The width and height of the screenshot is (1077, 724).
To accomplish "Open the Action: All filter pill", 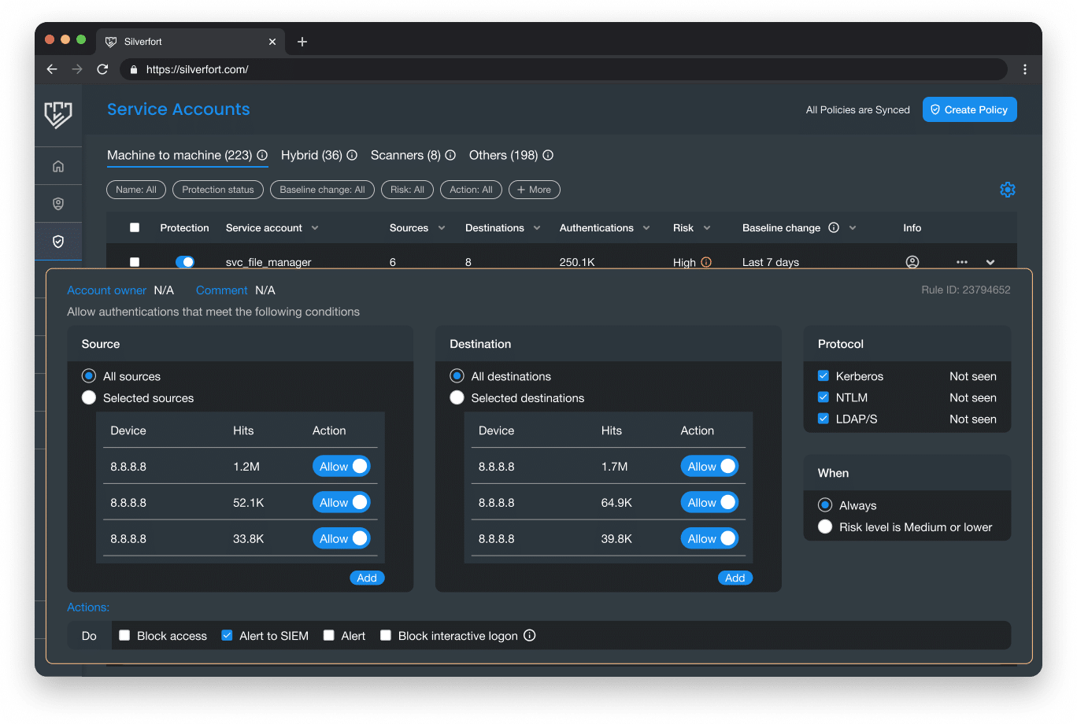I will click(x=471, y=190).
